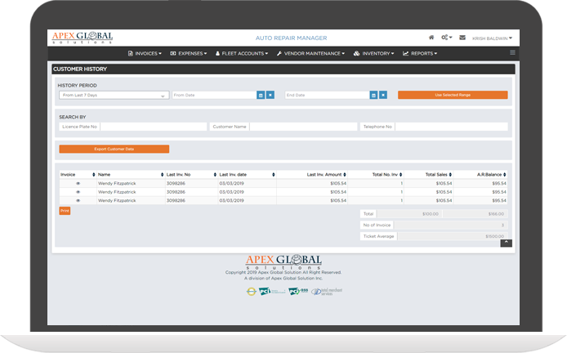View invoice via third row eye icon

pyautogui.click(x=78, y=200)
